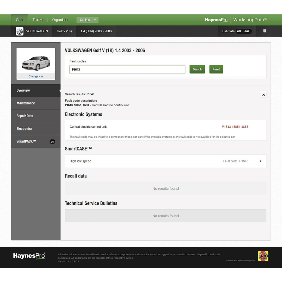
Task: Close the search results with X
Action: click(263, 95)
